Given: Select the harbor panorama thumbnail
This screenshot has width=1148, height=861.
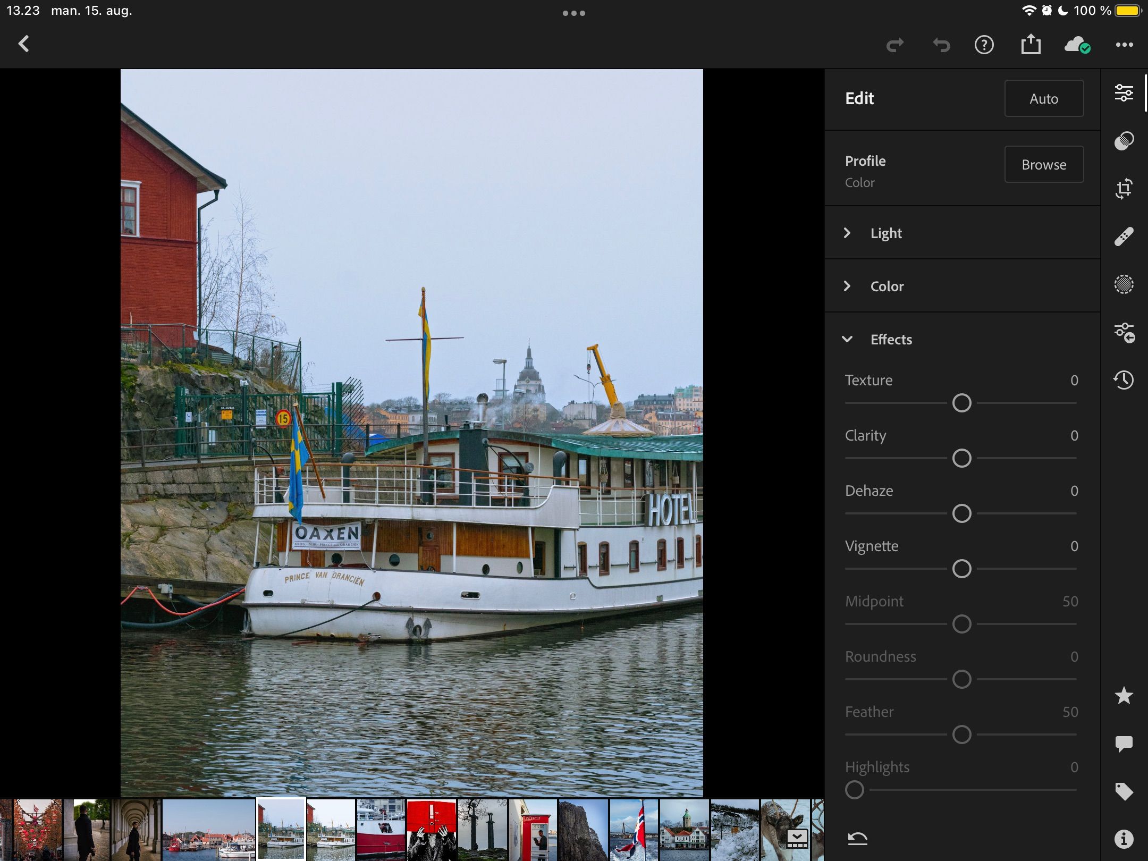Looking at the screenshot, I should click(208, 830).
